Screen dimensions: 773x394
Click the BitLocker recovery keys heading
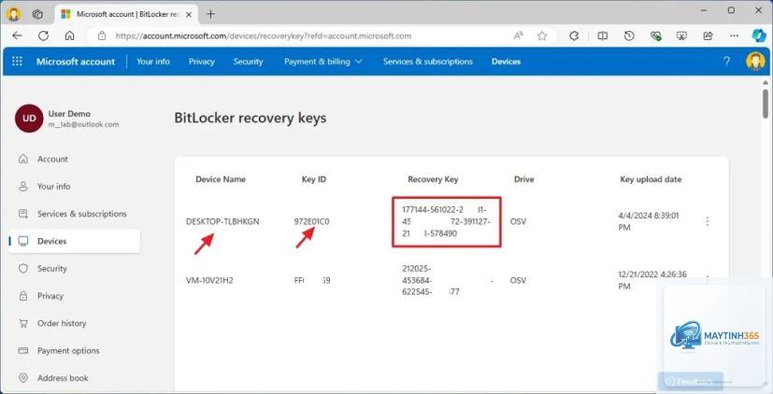coord(251,119)
